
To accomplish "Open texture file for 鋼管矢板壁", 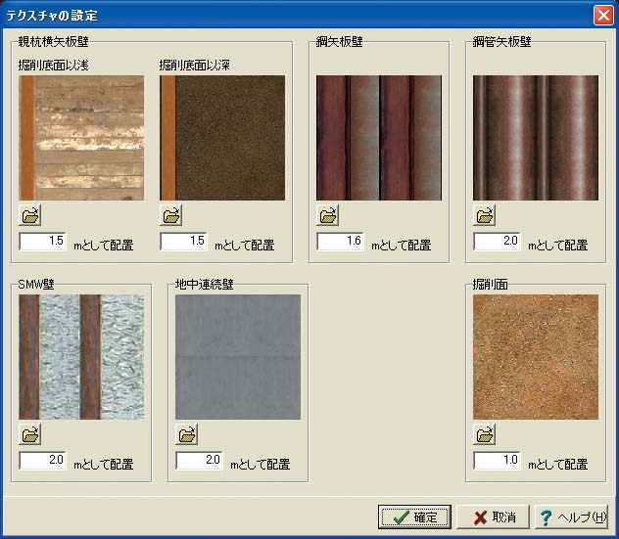I will [x=485, y=215].
